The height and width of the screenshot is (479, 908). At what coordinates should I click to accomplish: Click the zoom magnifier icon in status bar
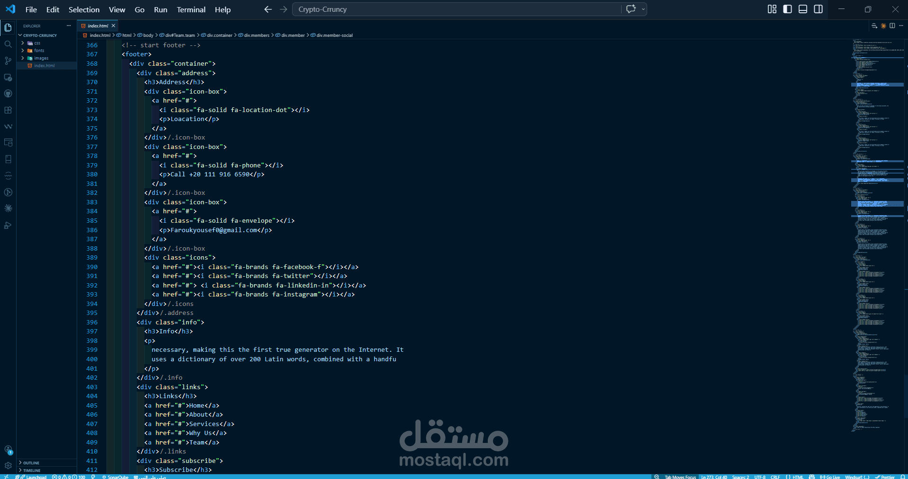coord(657,477)
